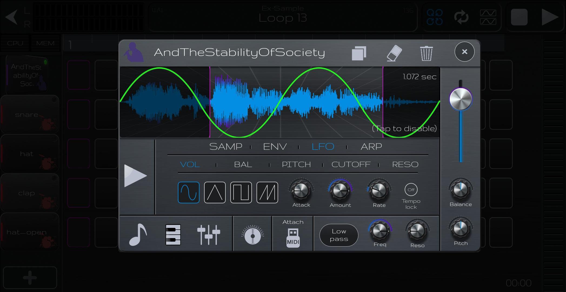This screenshot has height=292, width=566.
Task: Click the volume slider knob
Action: (461, 99)
